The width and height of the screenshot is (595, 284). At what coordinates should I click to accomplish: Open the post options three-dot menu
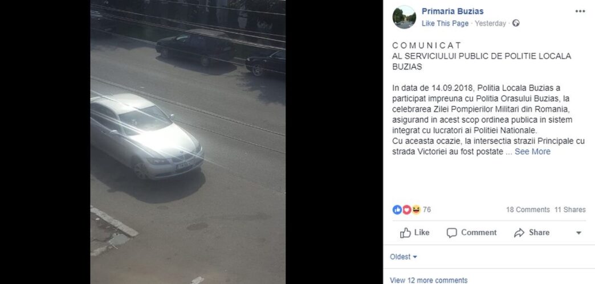580,11
